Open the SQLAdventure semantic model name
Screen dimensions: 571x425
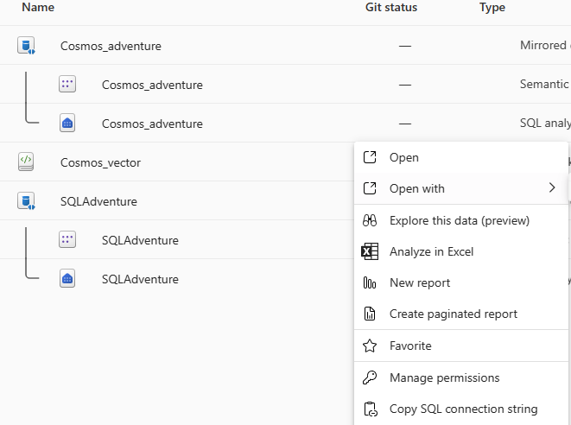click(140, 240)
